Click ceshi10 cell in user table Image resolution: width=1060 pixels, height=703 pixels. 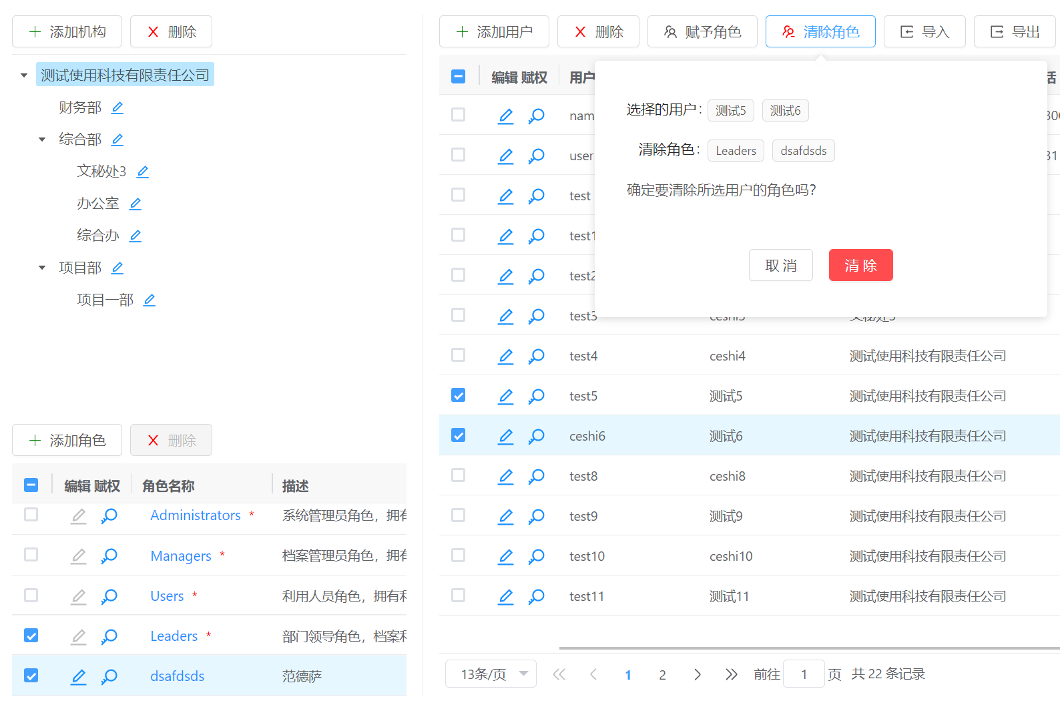(x=731, y=556)
